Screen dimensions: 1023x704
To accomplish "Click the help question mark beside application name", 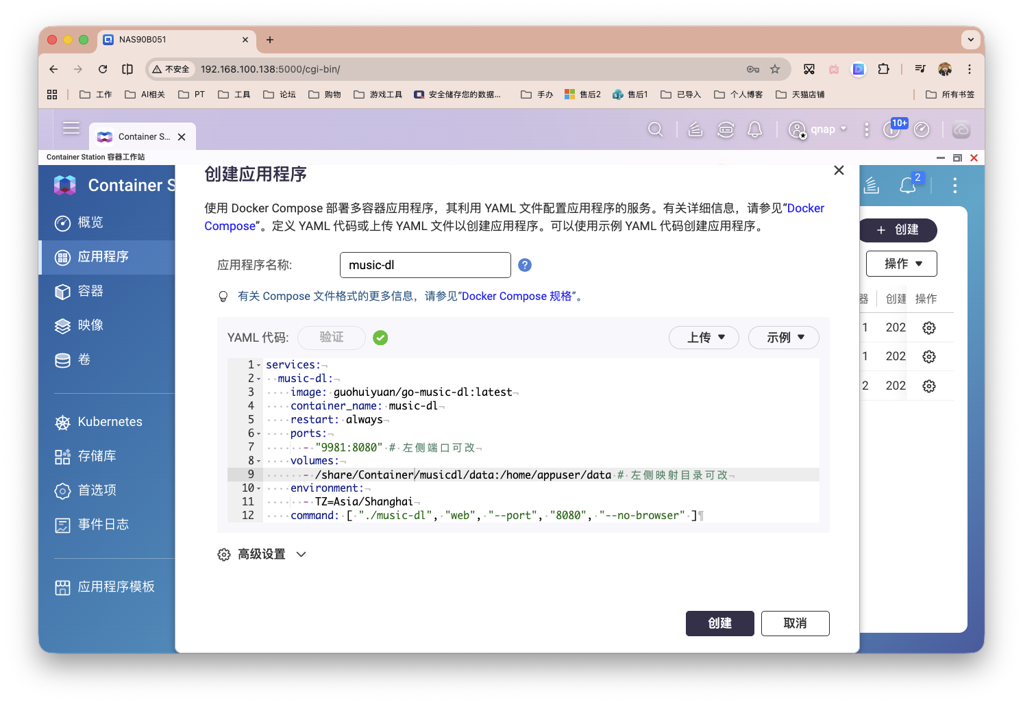I will [x=524, y=264].
